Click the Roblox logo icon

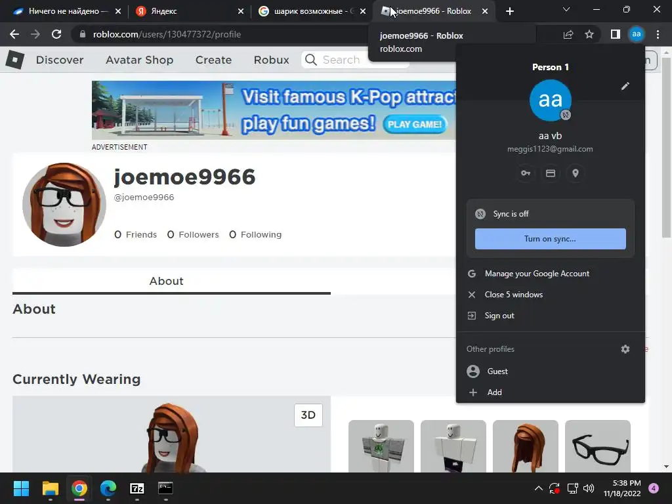15,60
